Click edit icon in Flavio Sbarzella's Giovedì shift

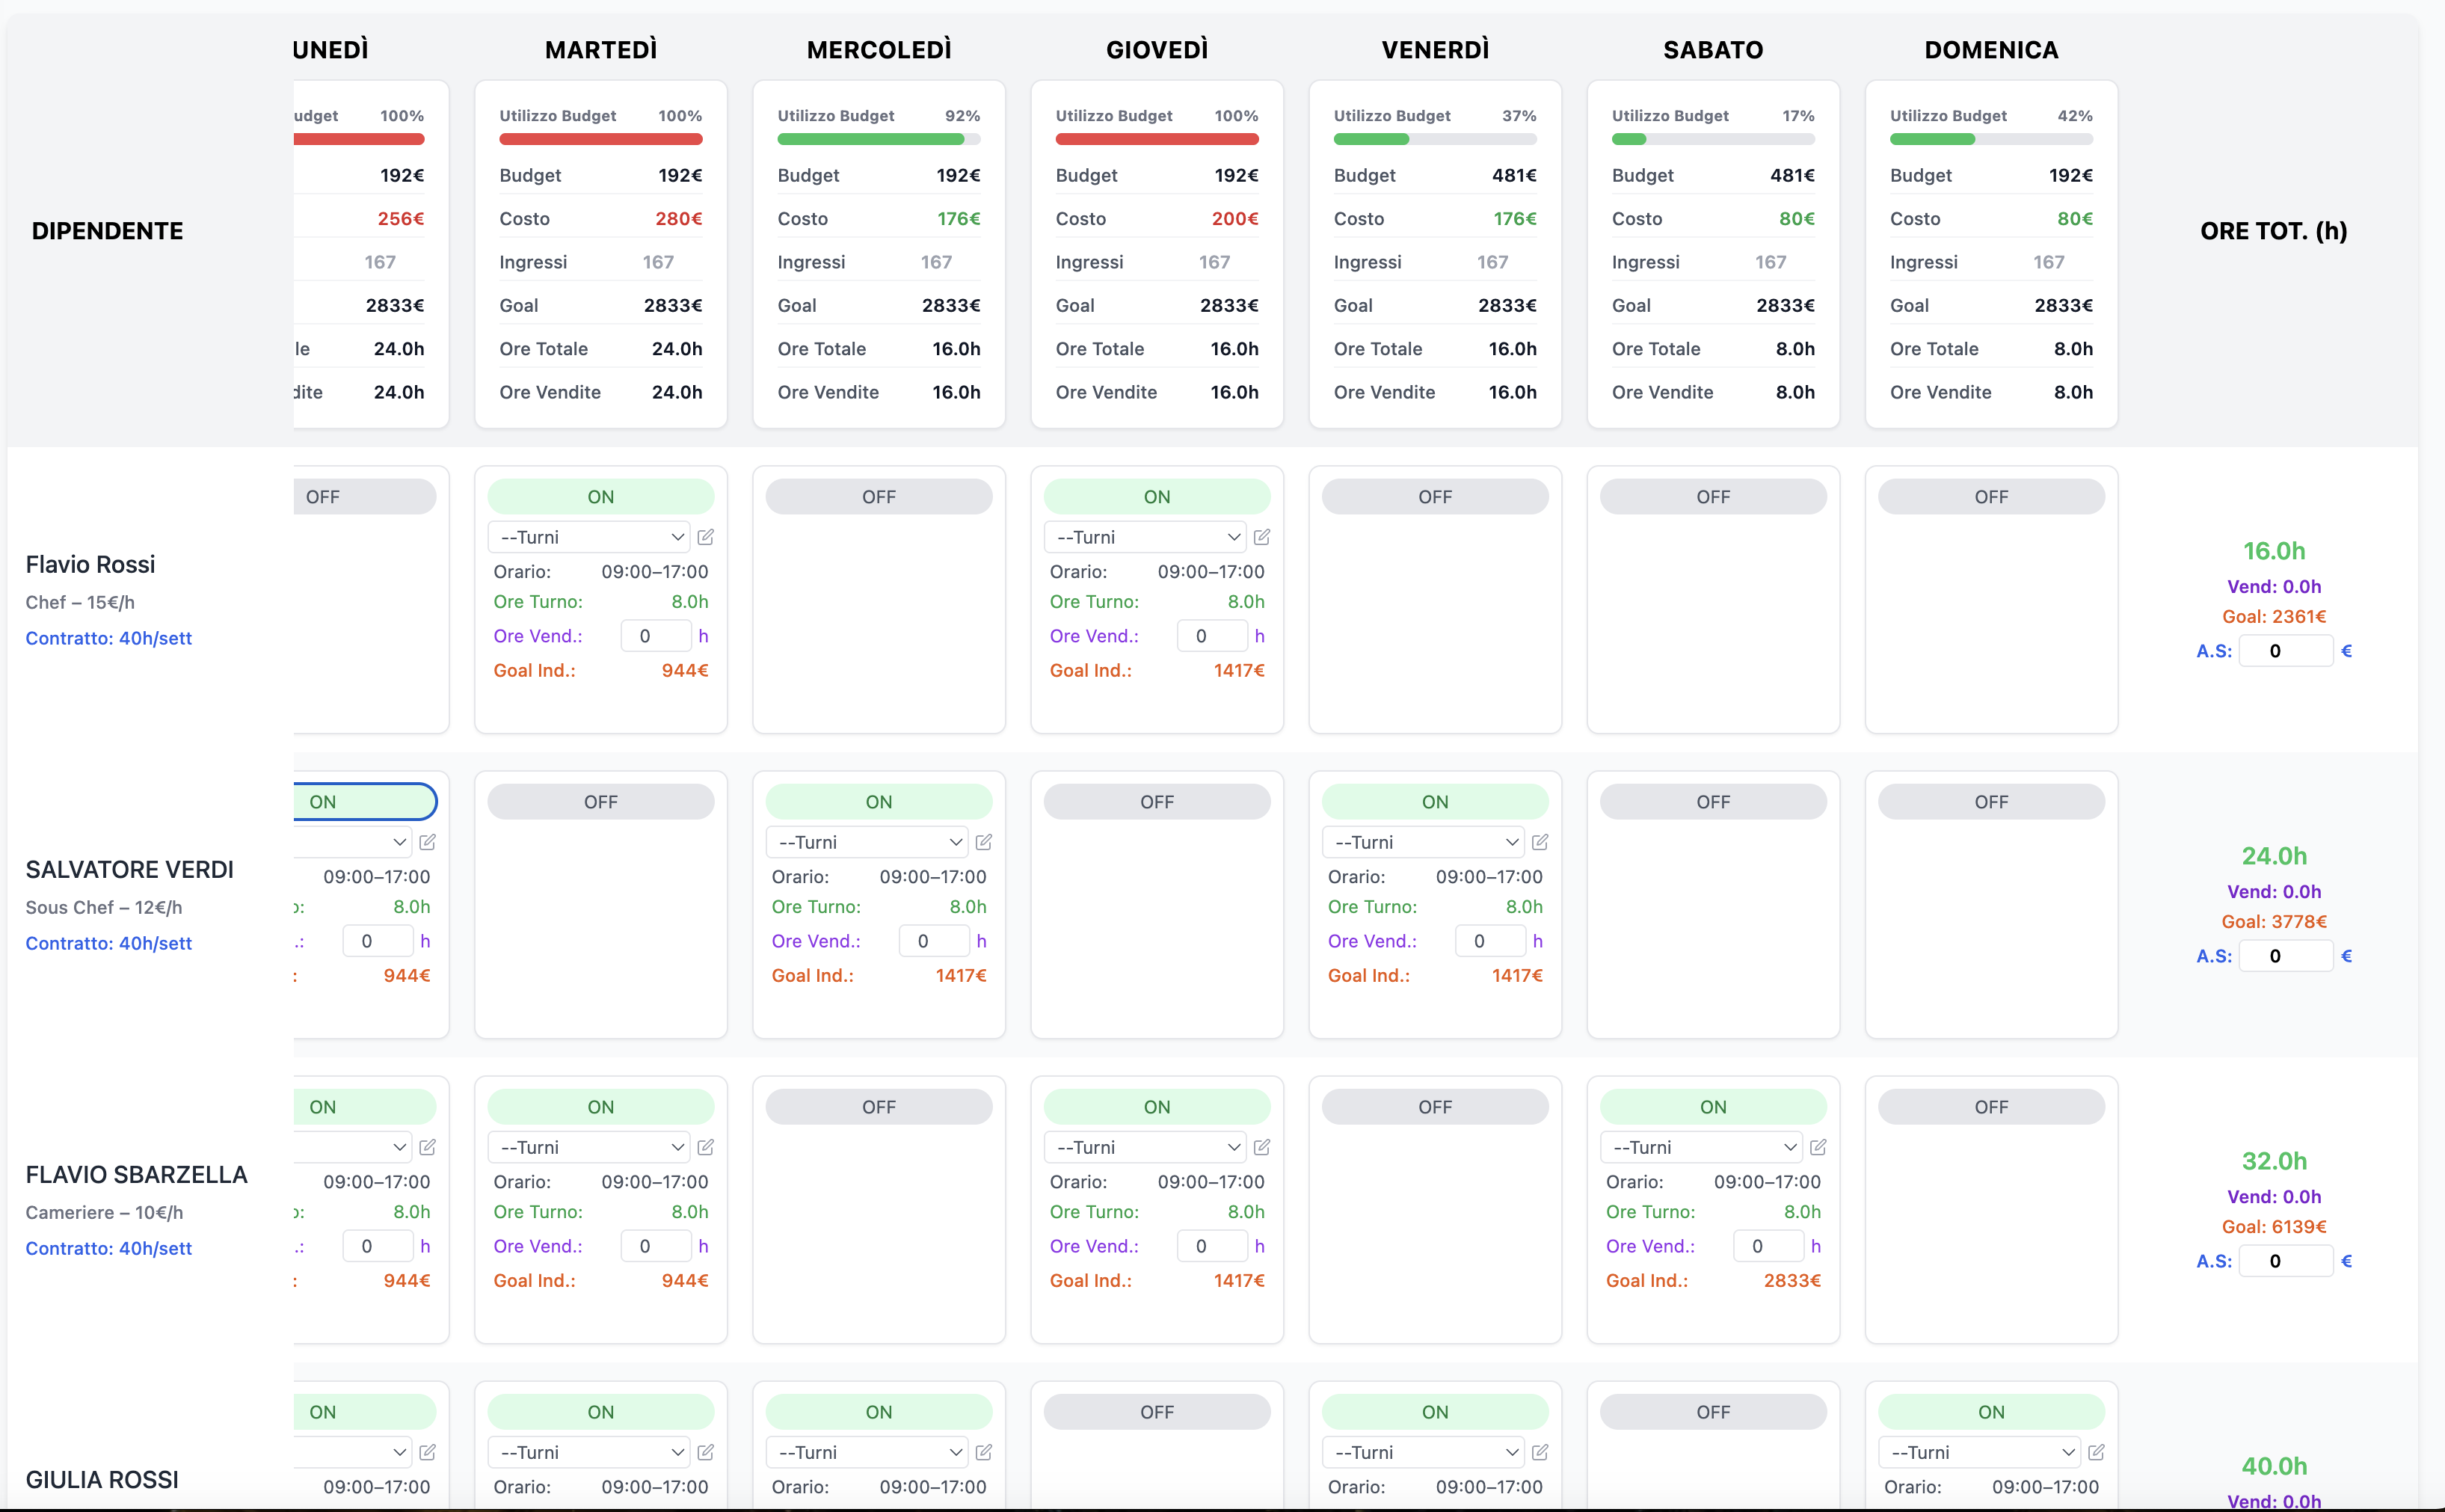[x=1261, y=1147]
